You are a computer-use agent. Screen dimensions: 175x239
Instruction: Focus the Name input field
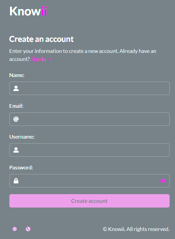click(x=90, y=88)
